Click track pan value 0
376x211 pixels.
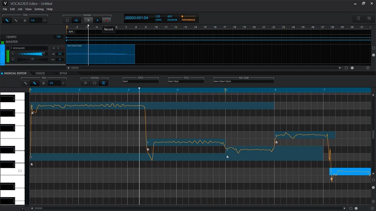60,59
